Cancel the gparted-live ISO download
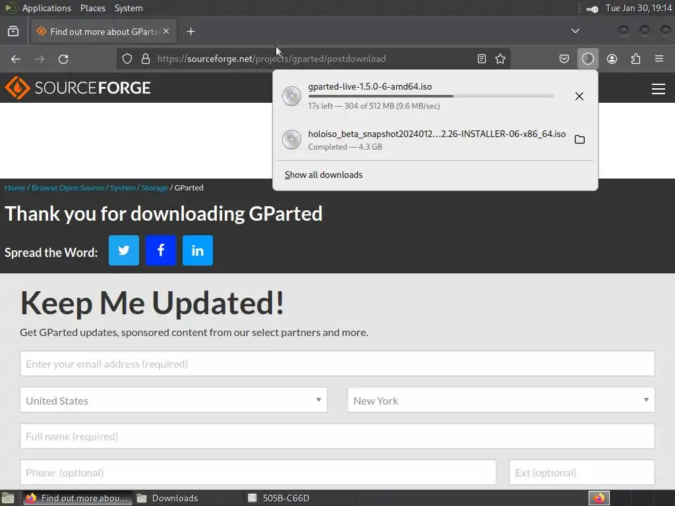The height and width of the screenshot is (506, 675). click(x=579, y=96)
